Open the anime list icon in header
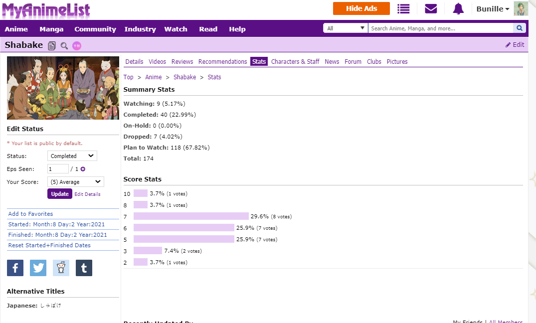This screenshot has height=323, width=536. click(403, 9)
